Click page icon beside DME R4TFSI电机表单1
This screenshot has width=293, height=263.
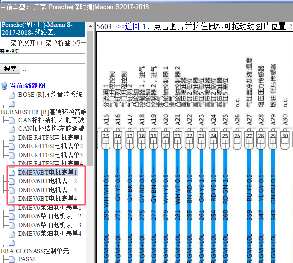pos(12,138)
